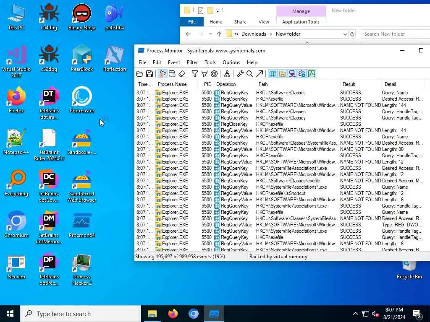Toggle Show Network Activity button

(292, 74)
